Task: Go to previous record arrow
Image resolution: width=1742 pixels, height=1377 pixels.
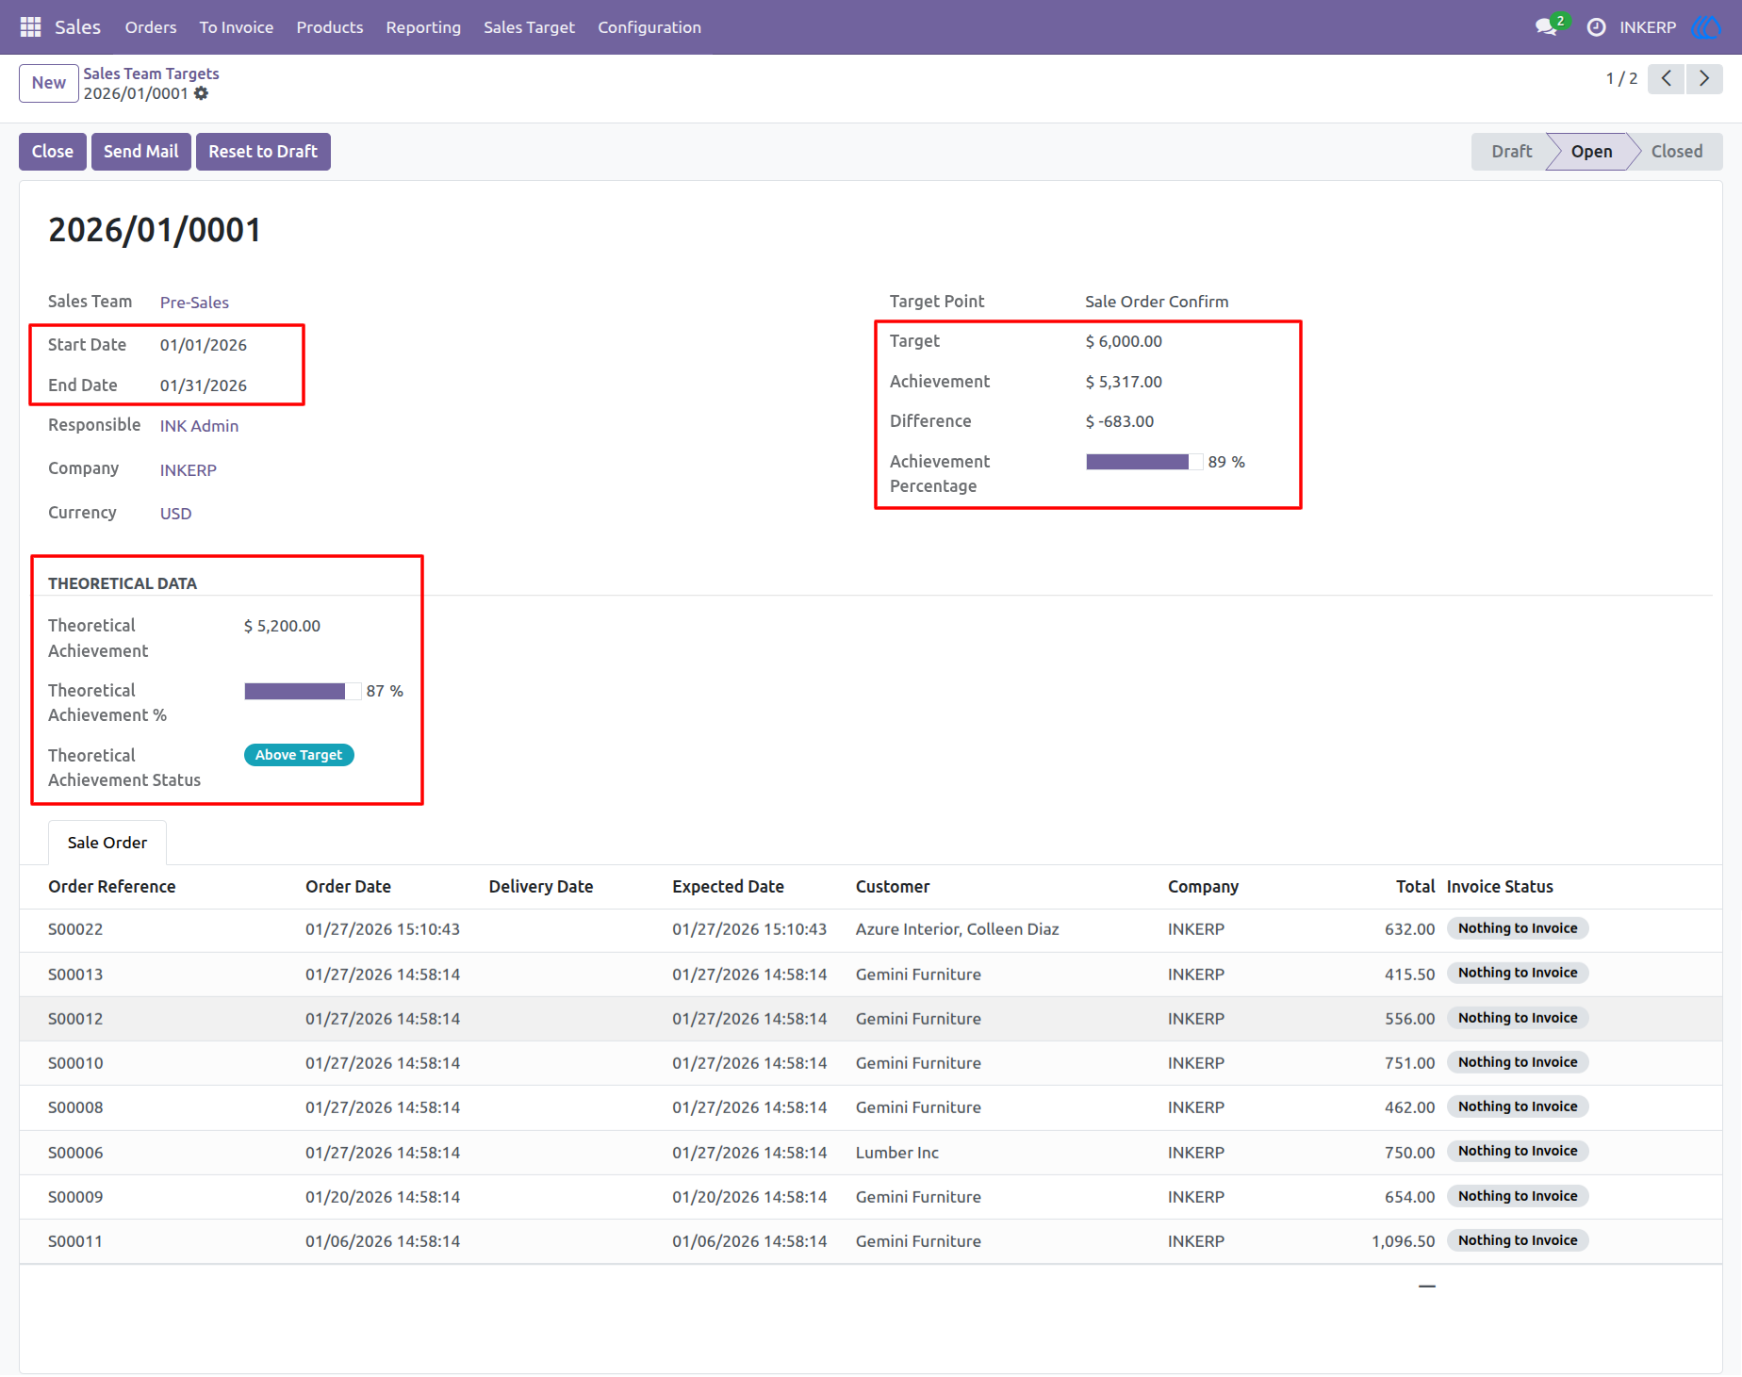Action: 1667,78
